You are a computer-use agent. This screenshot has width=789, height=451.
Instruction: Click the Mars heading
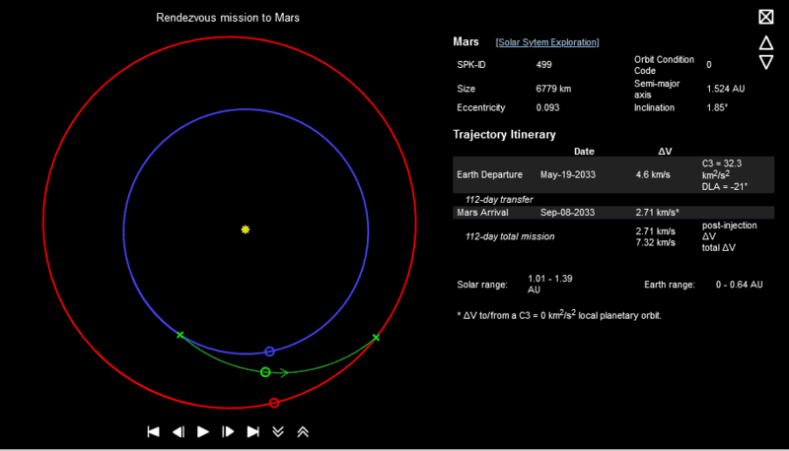(466, 41)
